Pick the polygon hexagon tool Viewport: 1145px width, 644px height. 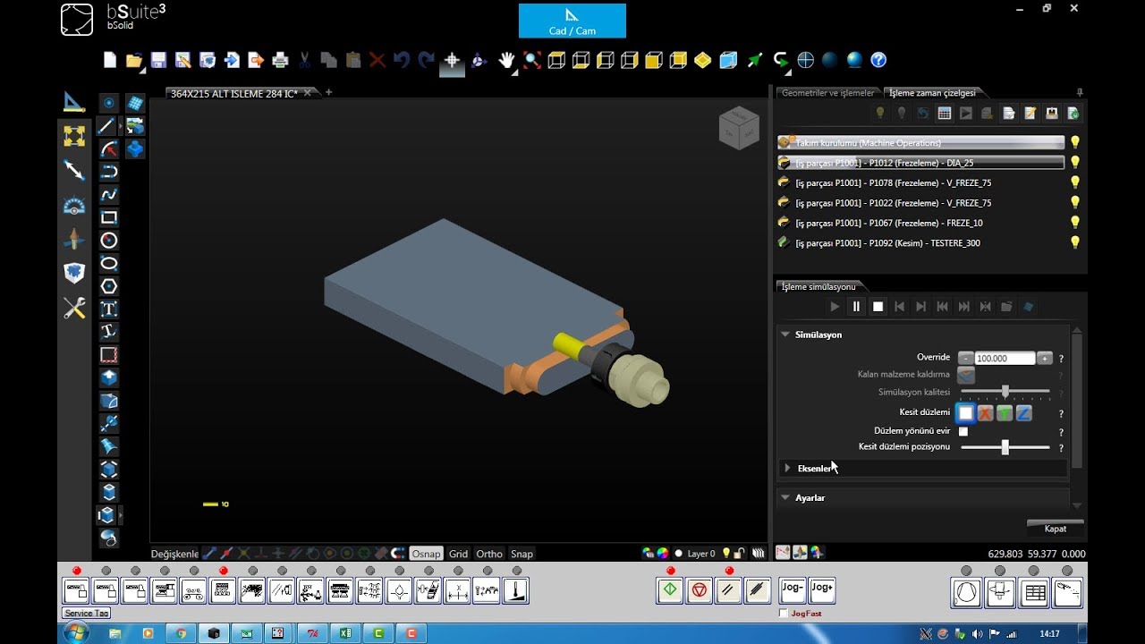coord(109,286)
